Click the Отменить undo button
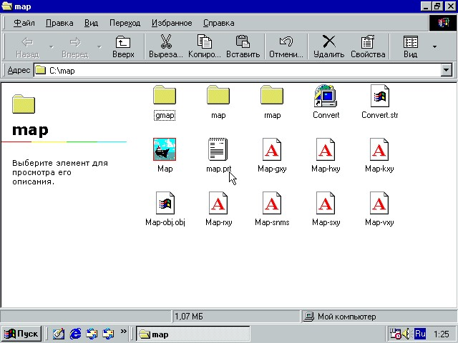The width and height of the screenshot is (458, 343). coord(286,46)
